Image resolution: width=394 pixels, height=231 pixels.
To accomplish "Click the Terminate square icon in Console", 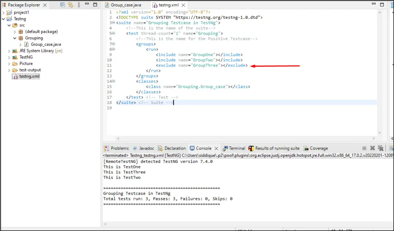I will (364, 148).
